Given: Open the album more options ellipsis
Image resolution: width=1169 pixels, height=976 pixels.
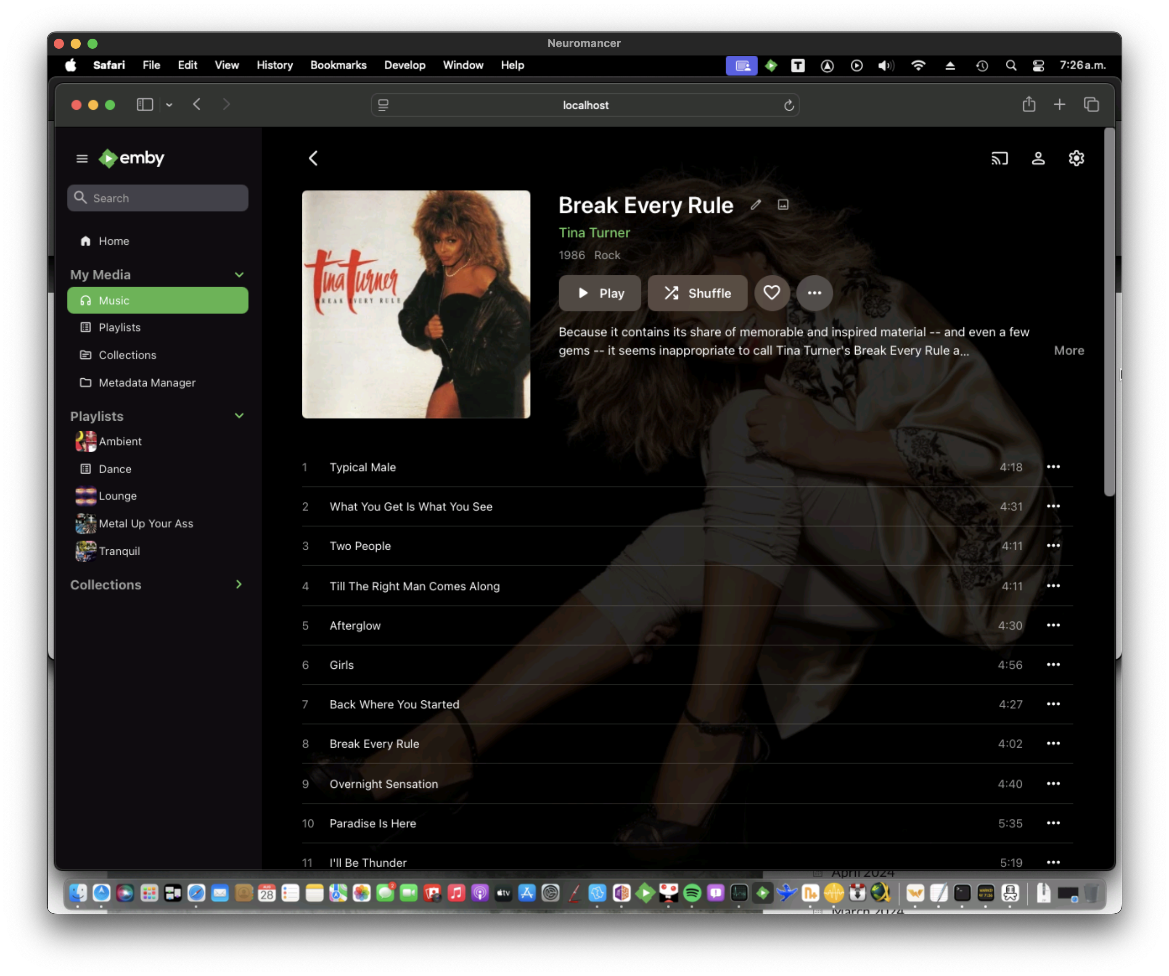Looking at the screenshot, I should tap(814, 293).
